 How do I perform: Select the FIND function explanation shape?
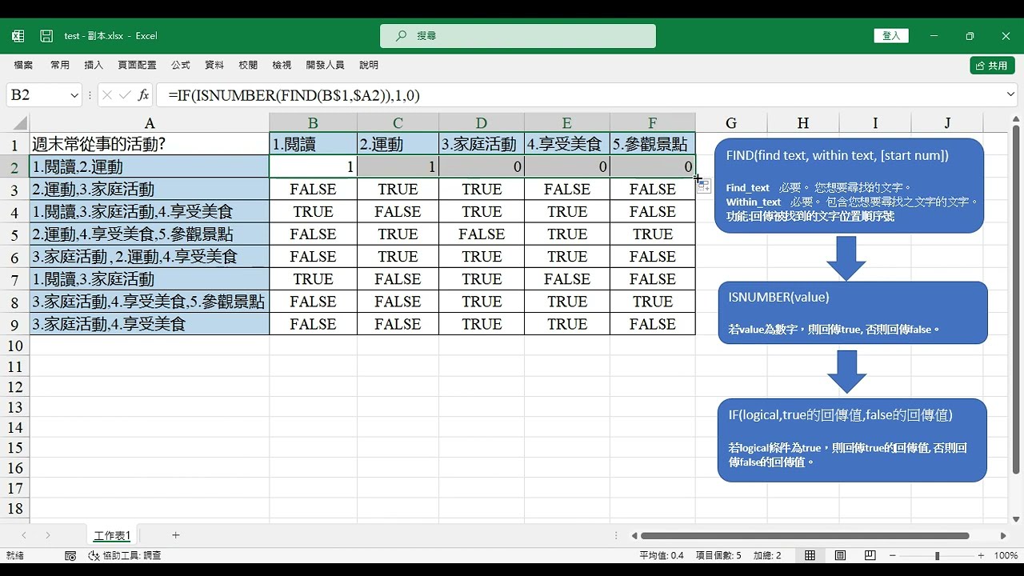pos(849,186)
